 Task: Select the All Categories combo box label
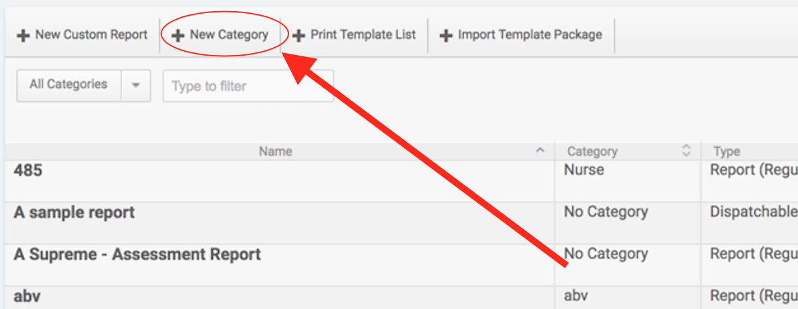tap(69, 85)
